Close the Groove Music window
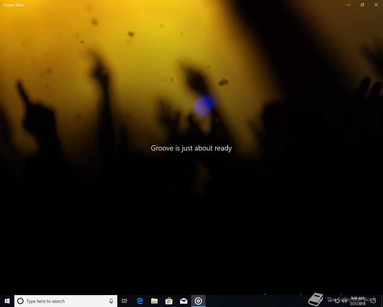 click(376, 5)
